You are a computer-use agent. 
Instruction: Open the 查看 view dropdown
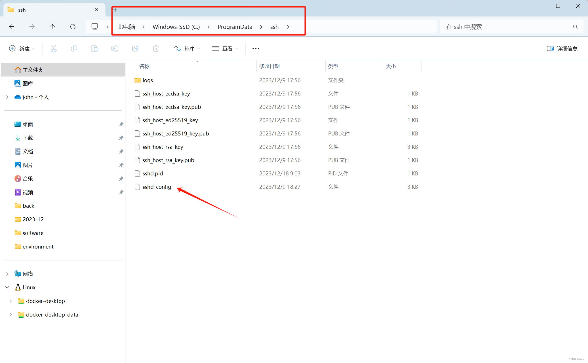pyautogui.click(x=225, y=48)
